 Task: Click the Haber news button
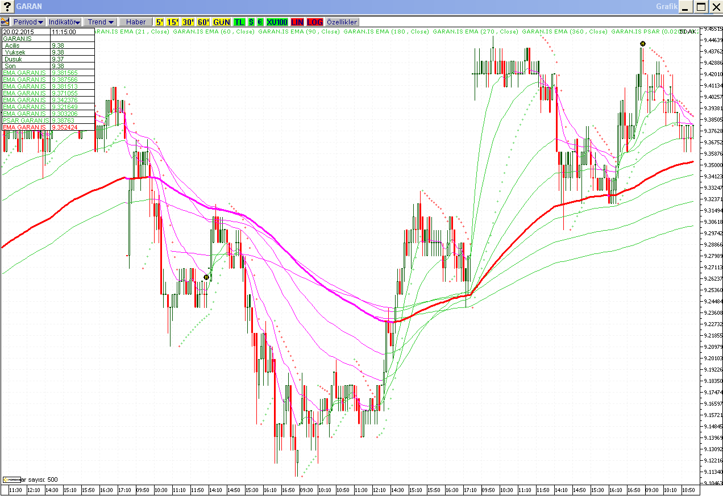136,22
